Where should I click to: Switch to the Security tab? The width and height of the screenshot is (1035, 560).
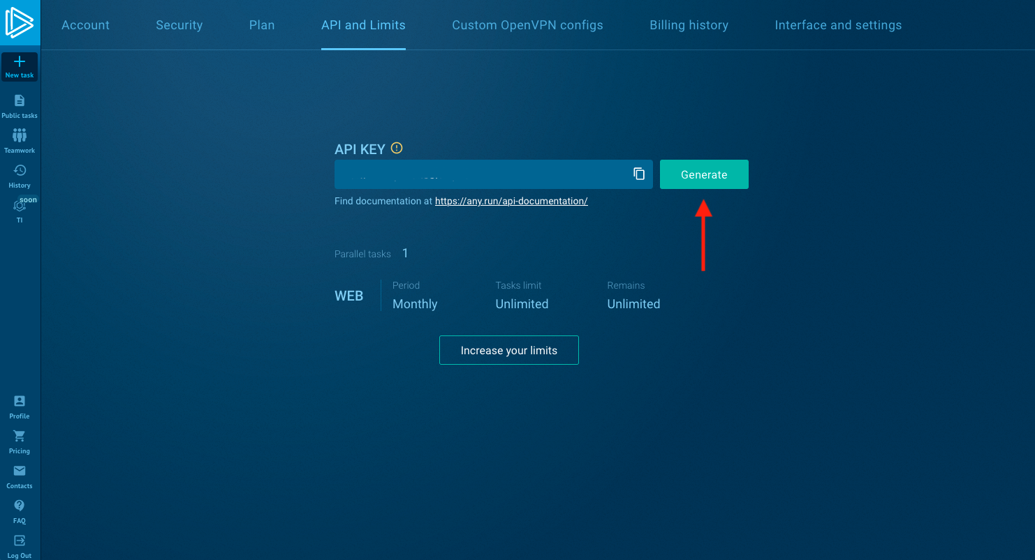click(x=179, y=25)
